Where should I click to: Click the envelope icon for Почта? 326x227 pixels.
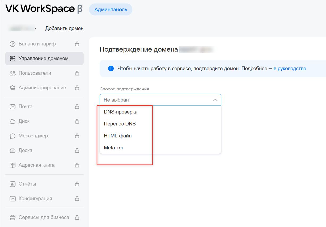tap(12, 107)
